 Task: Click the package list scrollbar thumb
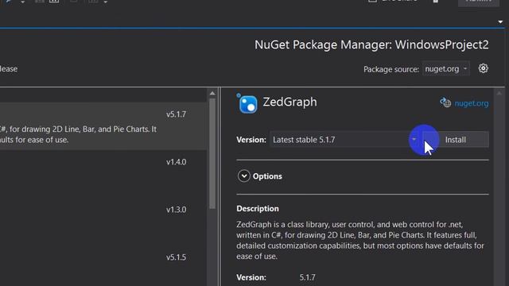tap(212, 153)
